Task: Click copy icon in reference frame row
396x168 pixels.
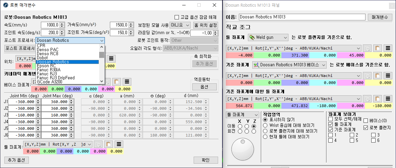Action: click(x=368, y=76)
